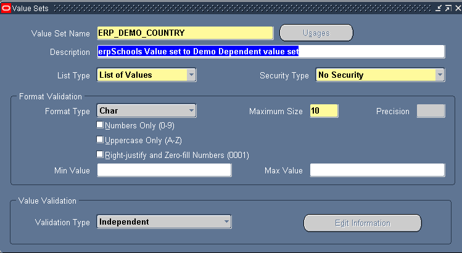
Task: Close the Value Sets window
Action: (458, 8)
